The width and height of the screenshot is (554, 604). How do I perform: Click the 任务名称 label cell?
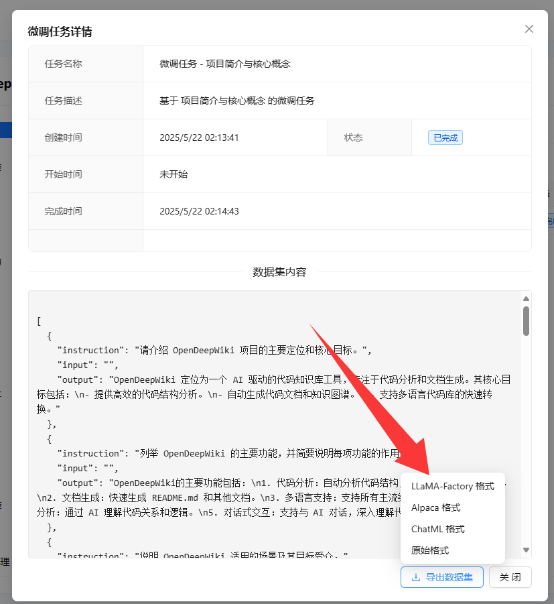[86, 64]
